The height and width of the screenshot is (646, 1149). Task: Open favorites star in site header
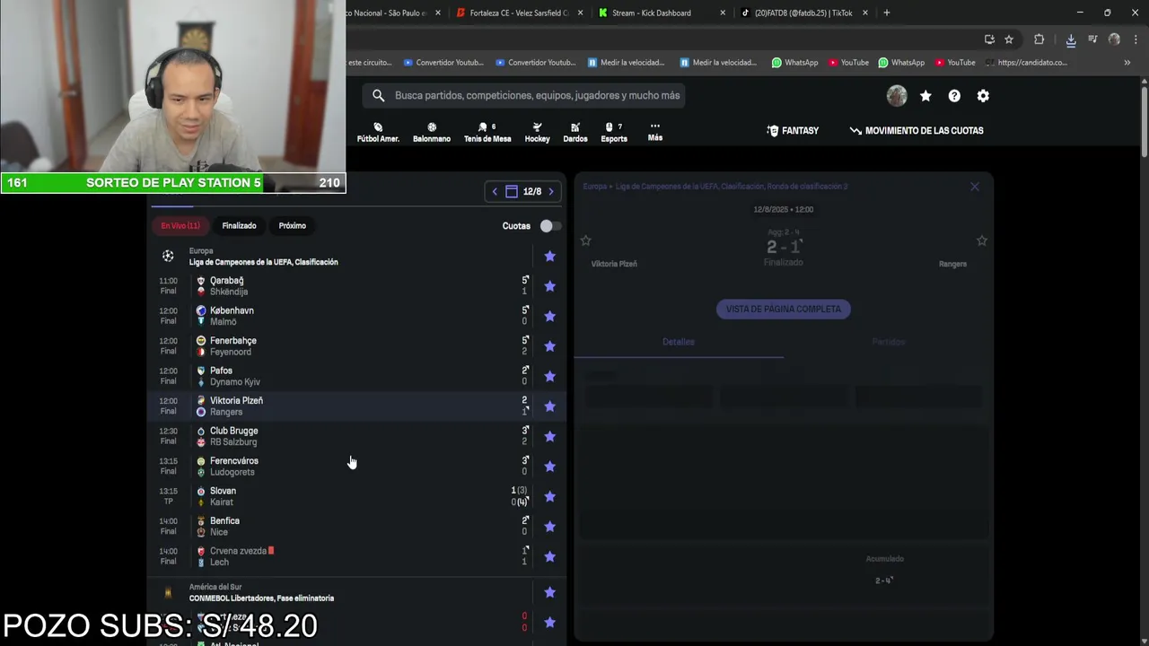point(925,96)
